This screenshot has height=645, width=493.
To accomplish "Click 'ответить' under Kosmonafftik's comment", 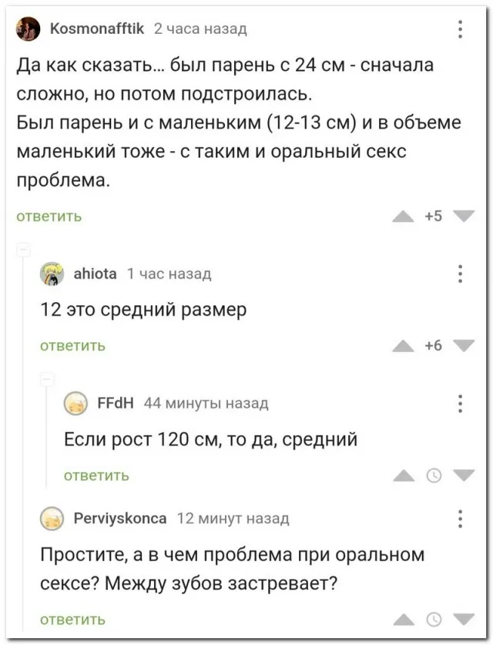I will pyautogui.click(x=49, y=217).
